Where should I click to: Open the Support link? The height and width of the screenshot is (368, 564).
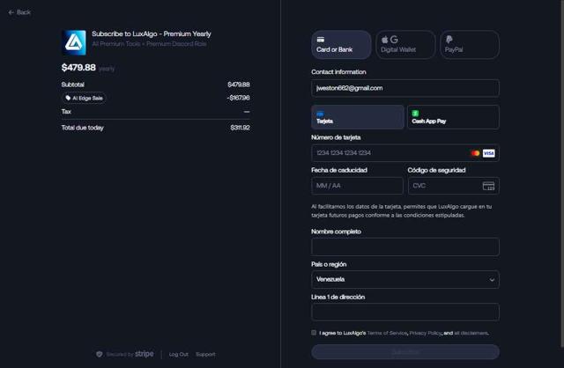click(x=205, y=354)
